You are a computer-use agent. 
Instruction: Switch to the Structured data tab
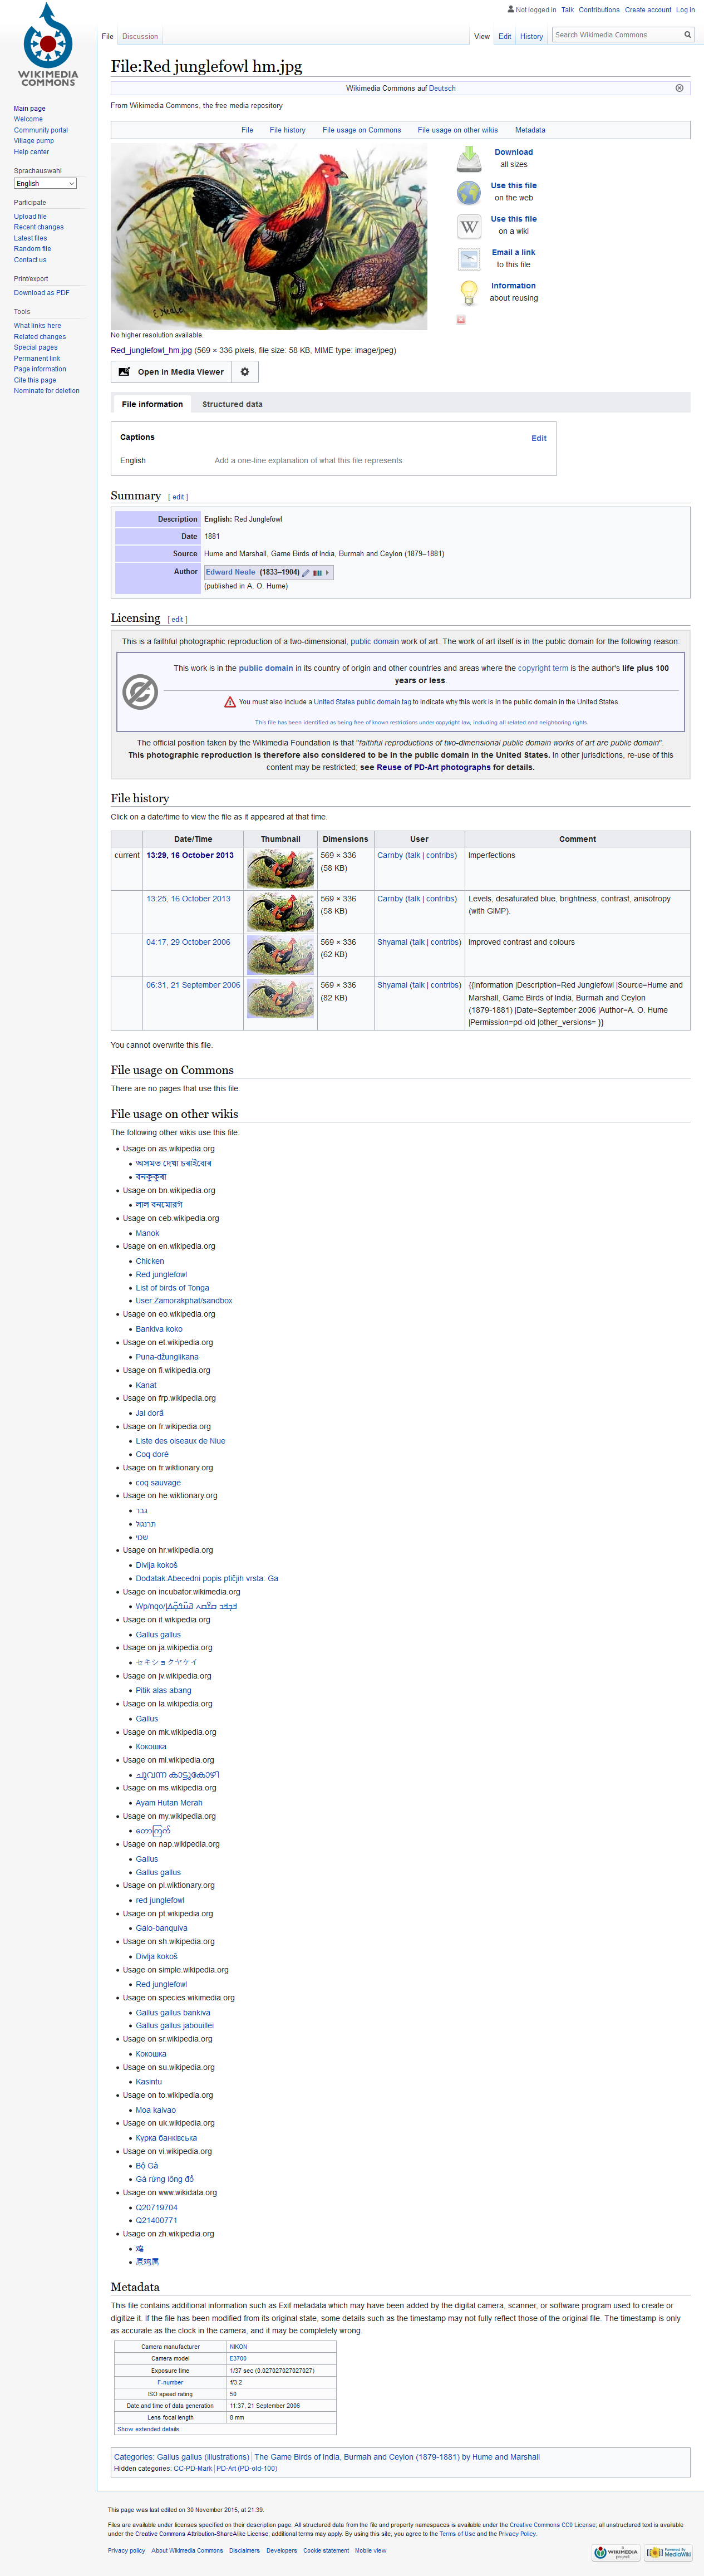(232, 404)
